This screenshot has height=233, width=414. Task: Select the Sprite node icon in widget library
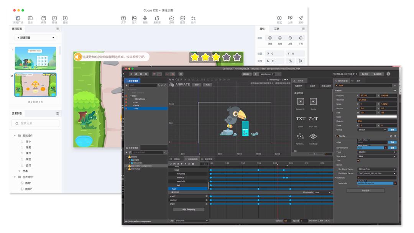coord(313,102)
